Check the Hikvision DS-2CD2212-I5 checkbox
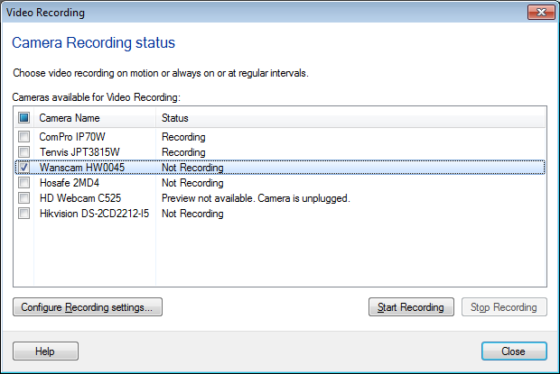 [x=23, y=214]
